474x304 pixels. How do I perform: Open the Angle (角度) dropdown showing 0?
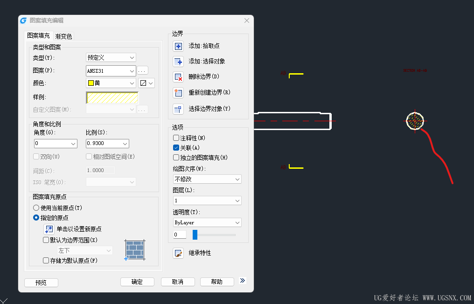[x=56, y=143]
